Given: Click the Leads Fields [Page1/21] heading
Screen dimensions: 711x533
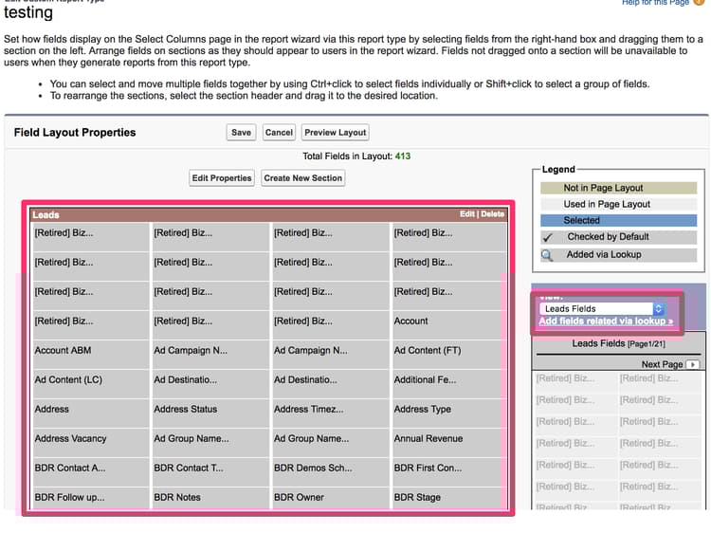Looking at the screenshot, I should (x=618, y=343).
